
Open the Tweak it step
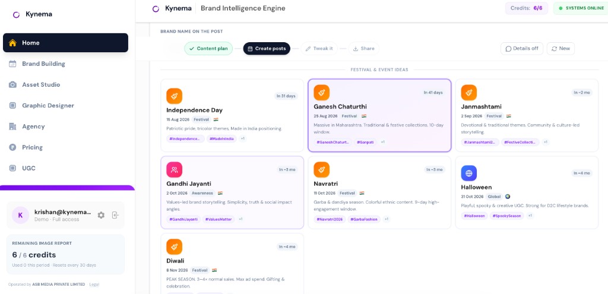pos(319,49)
